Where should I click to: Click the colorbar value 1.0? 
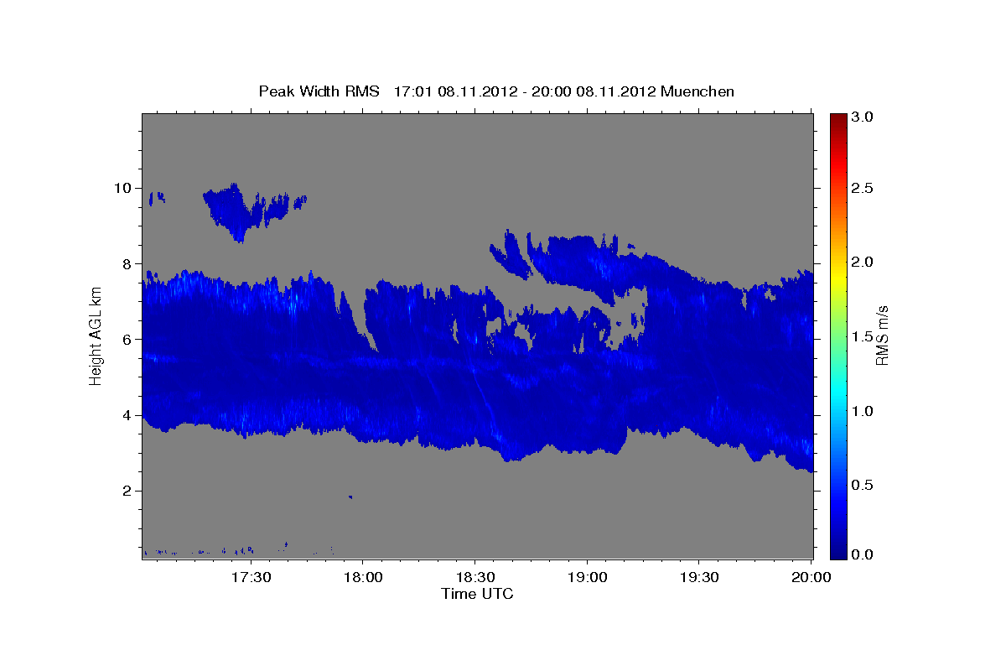click(863, 411)
